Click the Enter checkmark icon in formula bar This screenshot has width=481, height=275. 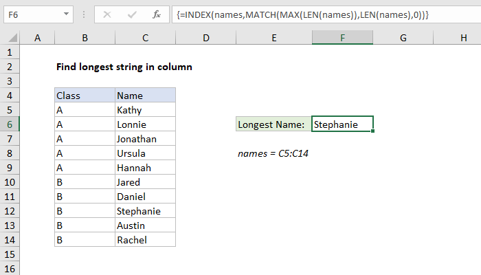pyautogui.click(x=131, y=14)
